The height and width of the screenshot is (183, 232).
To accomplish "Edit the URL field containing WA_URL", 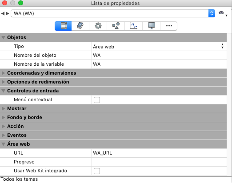I will point(159,153).
